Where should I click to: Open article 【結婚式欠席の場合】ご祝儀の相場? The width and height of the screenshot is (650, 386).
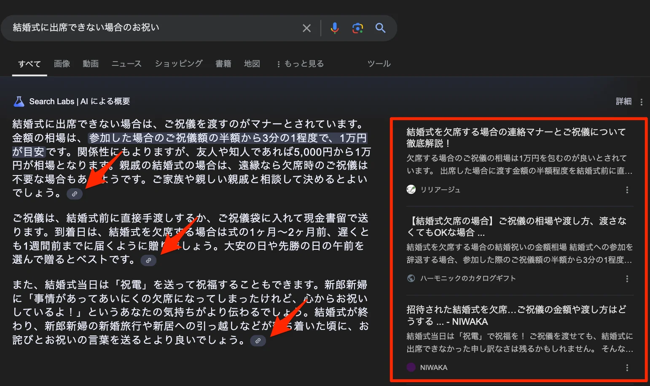tap(516, 227)
